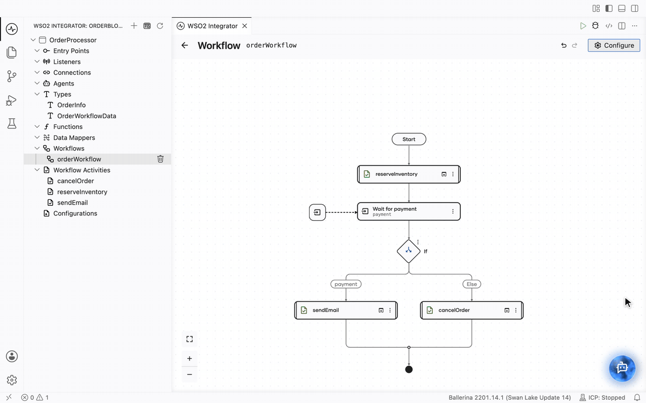Open the reserveInventory activity in tree
The width and height of the screenshot is (646, 403).
click(82, 192)
